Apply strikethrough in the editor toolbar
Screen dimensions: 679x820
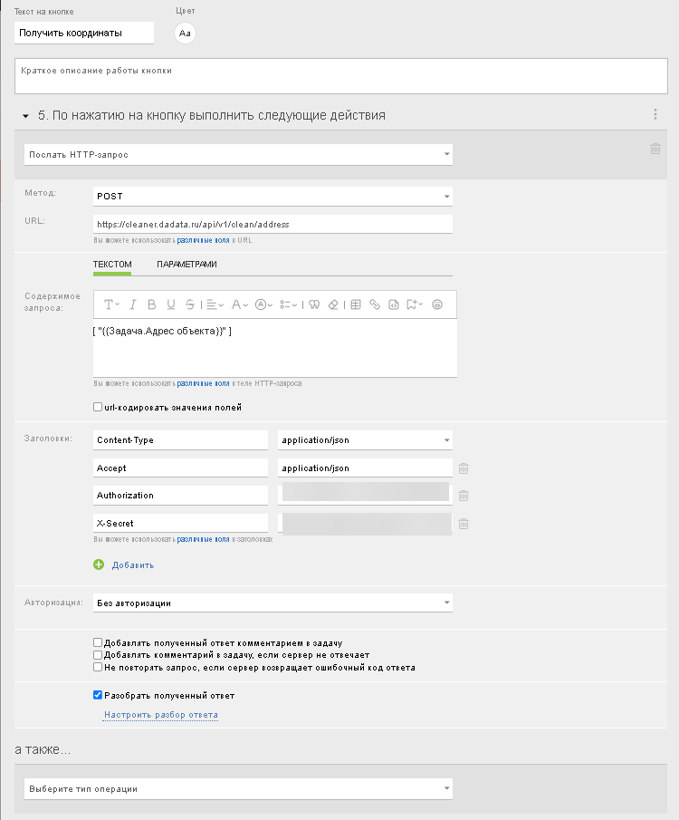point(189,304)
